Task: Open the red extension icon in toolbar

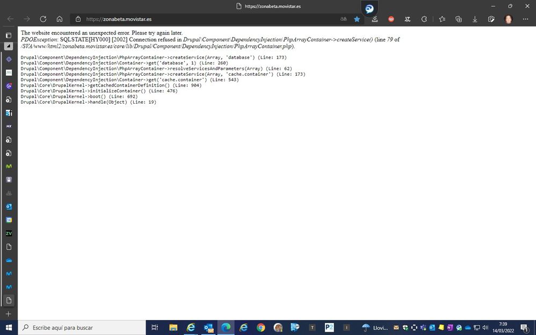Action: coord(391,19)
